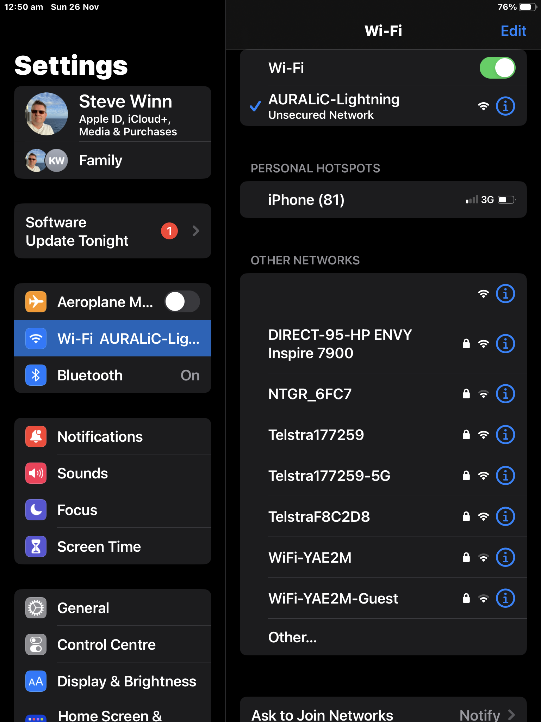Tap the 12:50 am status bar clock

click(x=24, y=7)
